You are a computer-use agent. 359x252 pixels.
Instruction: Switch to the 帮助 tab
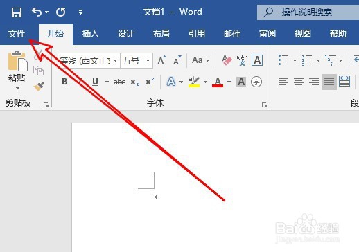(x=338, y=34)
